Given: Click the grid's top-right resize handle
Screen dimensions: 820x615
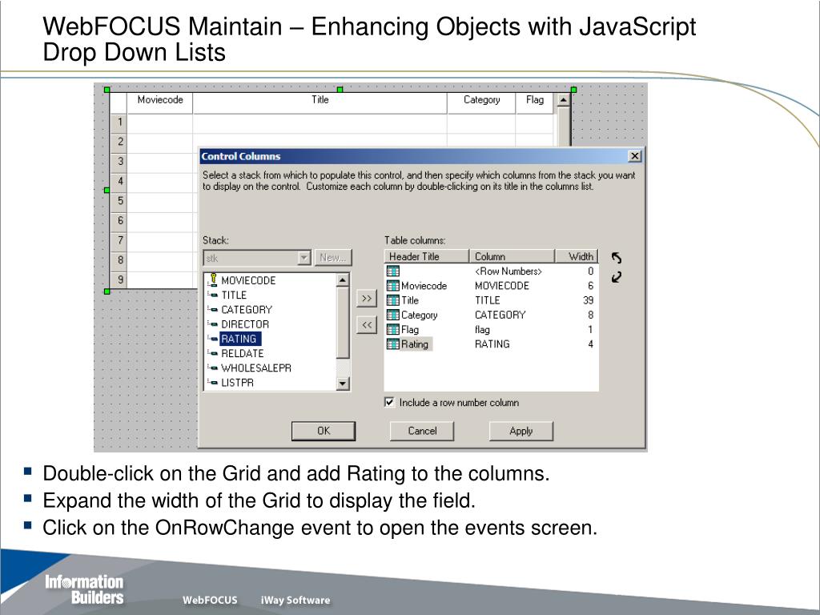Looking at the screenshot, I should 573,90.
